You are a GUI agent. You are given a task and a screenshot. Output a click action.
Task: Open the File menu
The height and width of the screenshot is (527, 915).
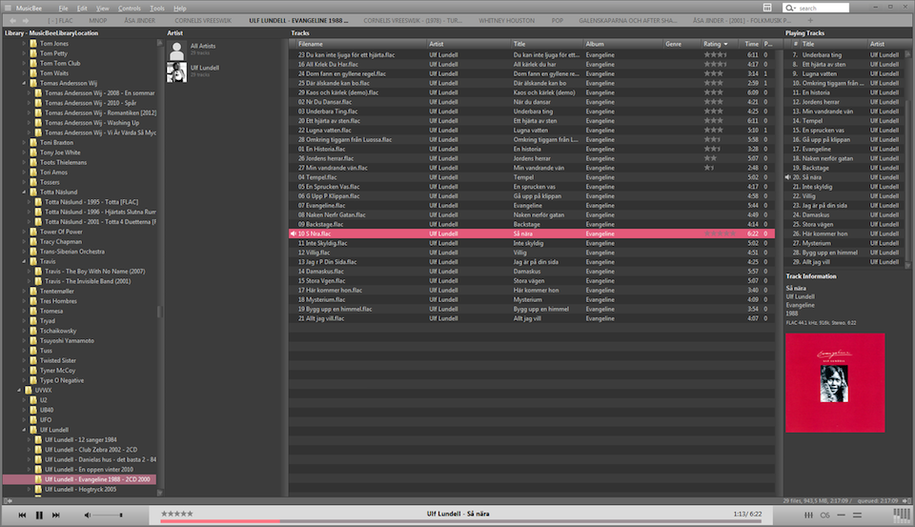pyautogui.click(x=63, y=9)
